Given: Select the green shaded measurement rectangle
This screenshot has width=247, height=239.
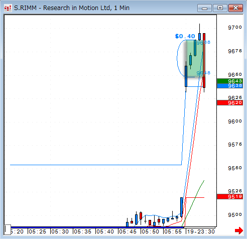Looking at the screenshot, I should pyautogui.click(x=194, y=58).
